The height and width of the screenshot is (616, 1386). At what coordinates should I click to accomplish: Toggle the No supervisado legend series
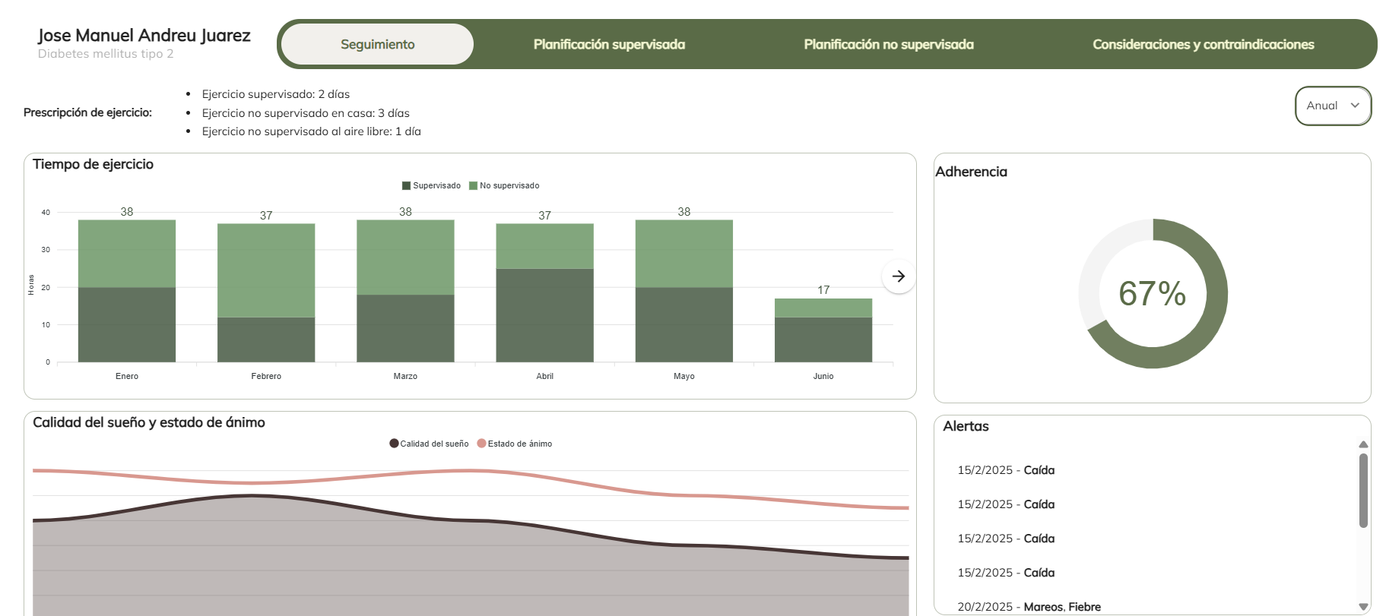point(504,185)
